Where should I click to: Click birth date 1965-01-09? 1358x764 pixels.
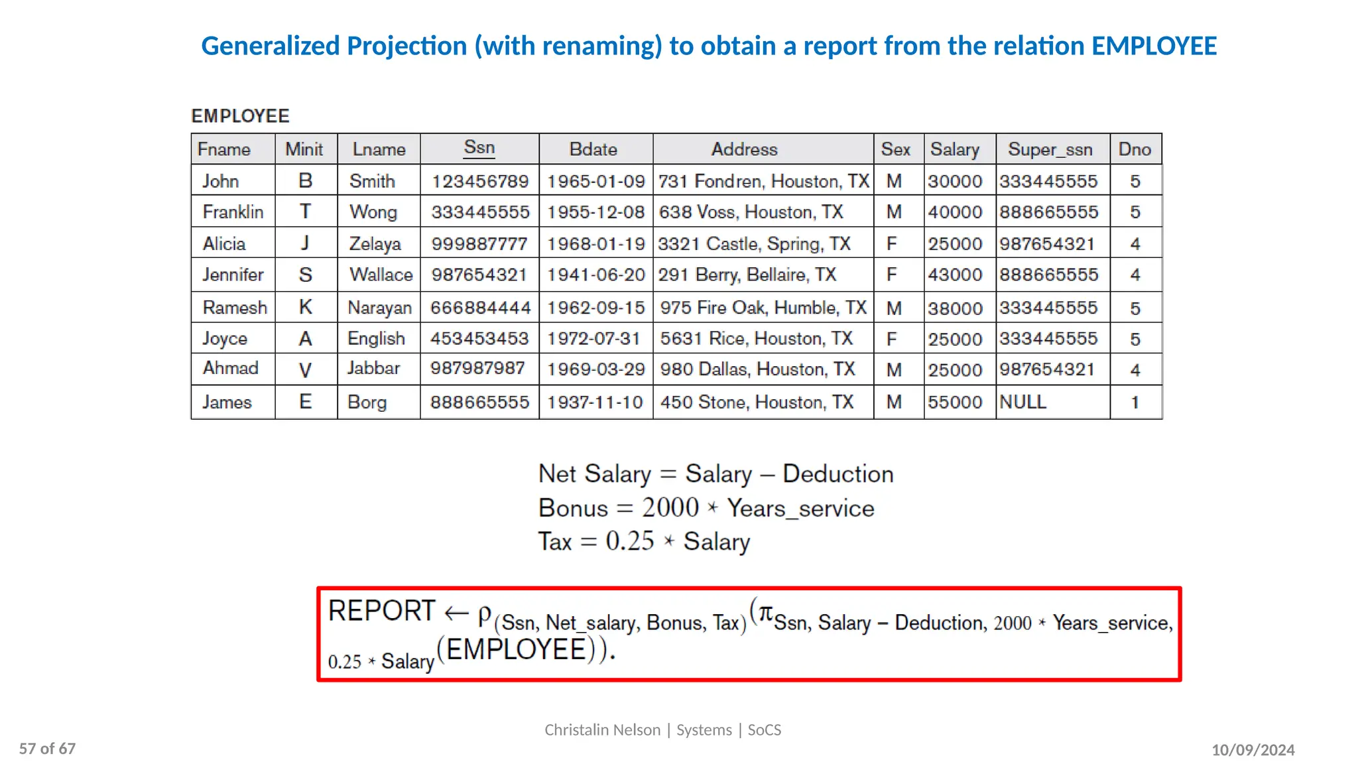[x=596, y=182]
